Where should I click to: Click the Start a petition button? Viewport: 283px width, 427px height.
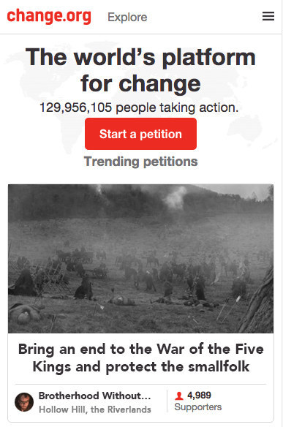click(x=140, y=134)
